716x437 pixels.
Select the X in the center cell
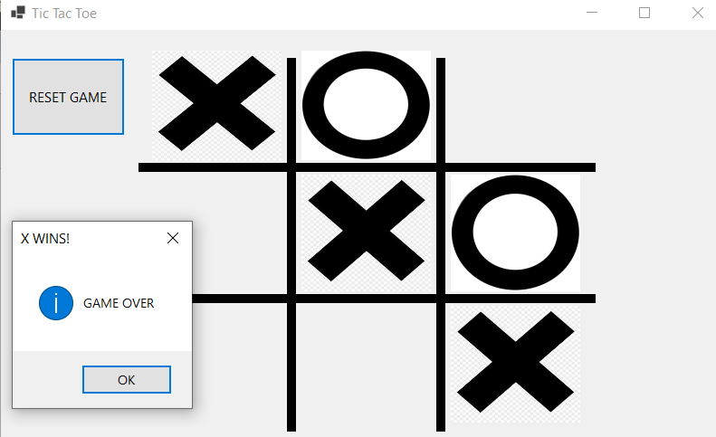(367, 231)
